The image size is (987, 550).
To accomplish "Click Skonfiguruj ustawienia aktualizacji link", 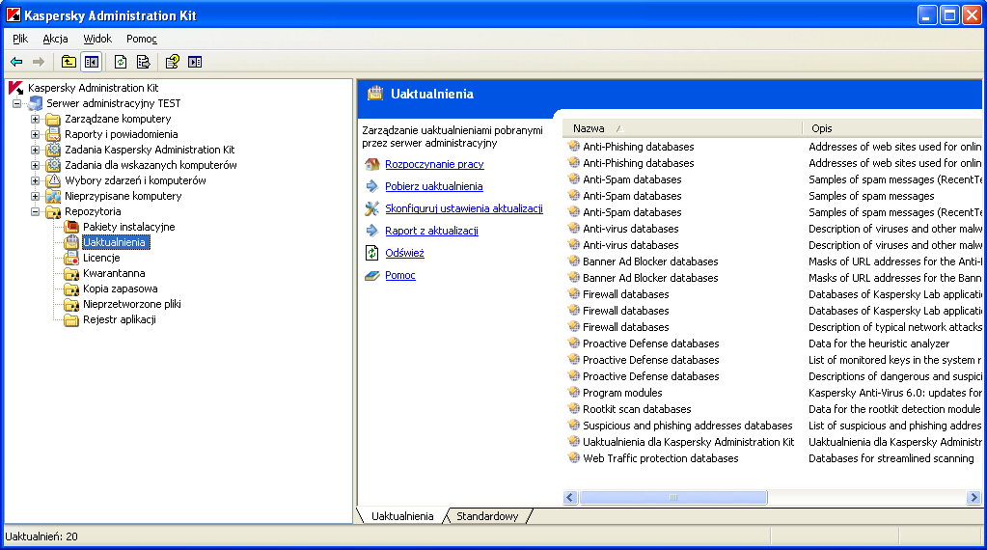I will click(x=464, y=208).
